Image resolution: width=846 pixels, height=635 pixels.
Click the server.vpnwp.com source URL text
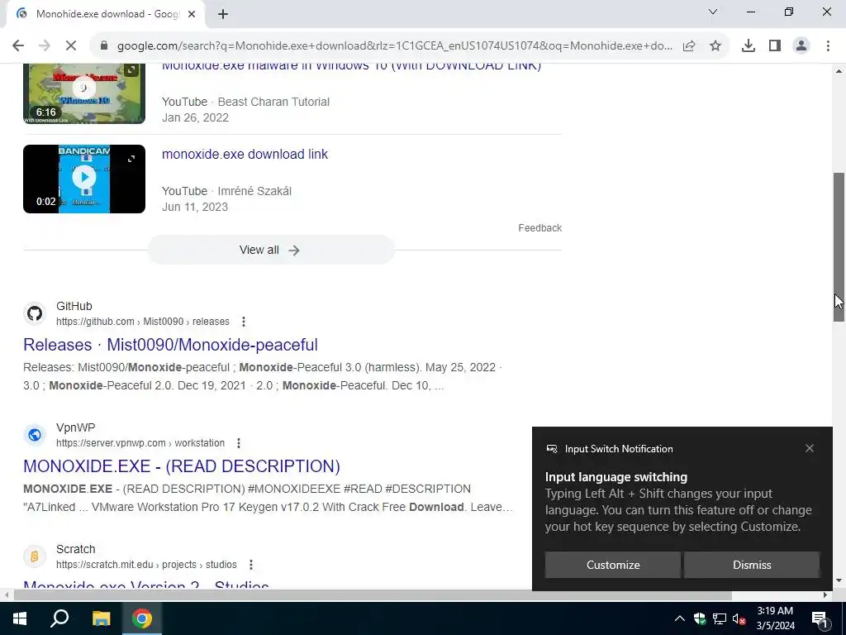140,443
